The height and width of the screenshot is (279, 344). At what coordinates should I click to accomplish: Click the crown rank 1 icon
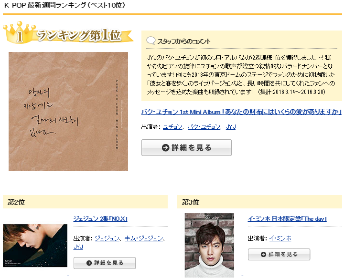pyautogui.click(x=19, y=32)
